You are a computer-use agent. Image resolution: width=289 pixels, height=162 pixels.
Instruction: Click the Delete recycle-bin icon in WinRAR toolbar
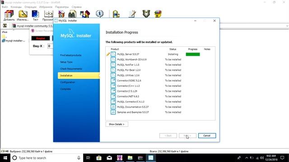click(x=61, y=14)
